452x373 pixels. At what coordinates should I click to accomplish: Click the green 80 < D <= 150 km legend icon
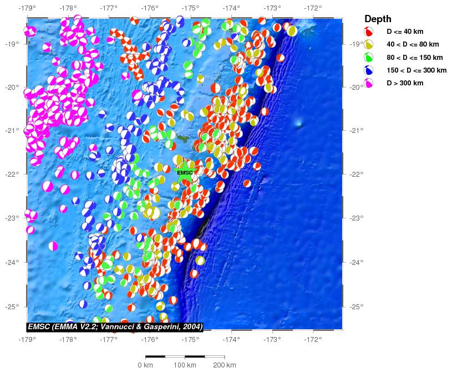[369, 57]
